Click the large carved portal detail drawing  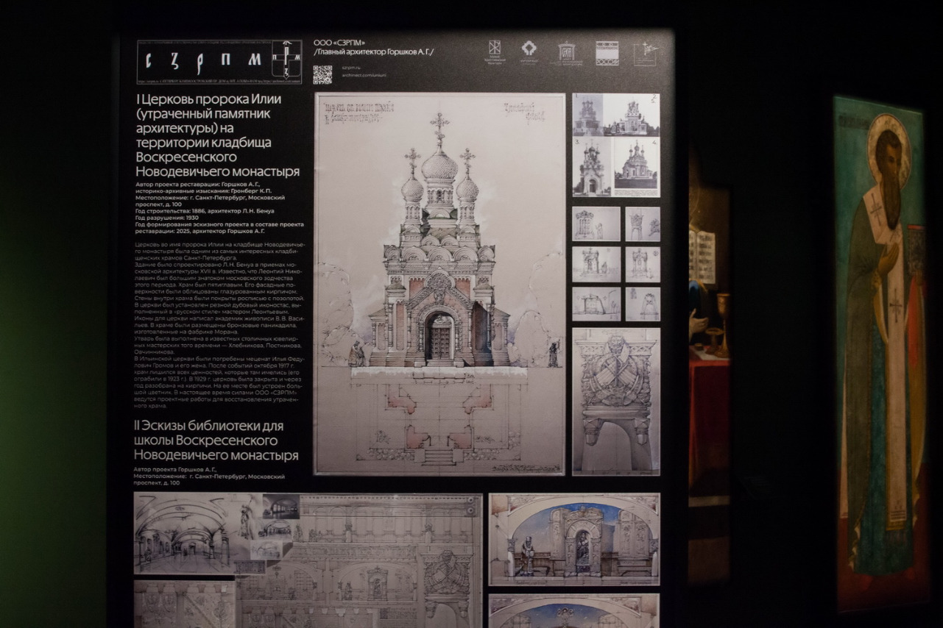pos(615,401)
